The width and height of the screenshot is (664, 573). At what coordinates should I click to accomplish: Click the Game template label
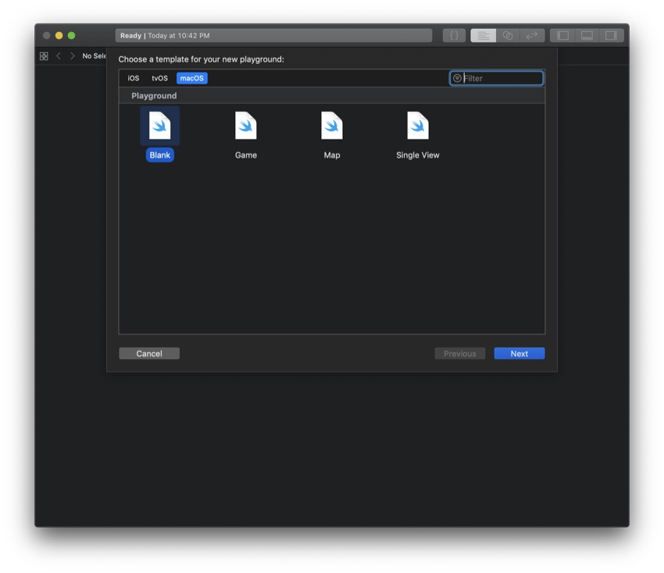[245, 155]
